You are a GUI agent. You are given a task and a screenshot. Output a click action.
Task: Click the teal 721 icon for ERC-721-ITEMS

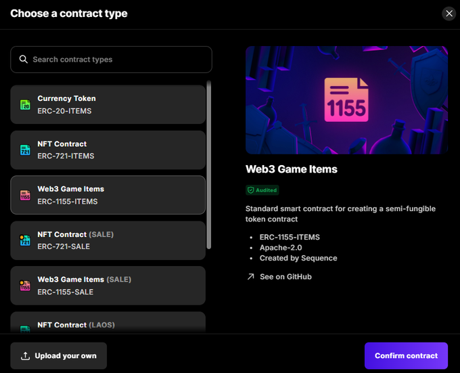tap(25, 150)
